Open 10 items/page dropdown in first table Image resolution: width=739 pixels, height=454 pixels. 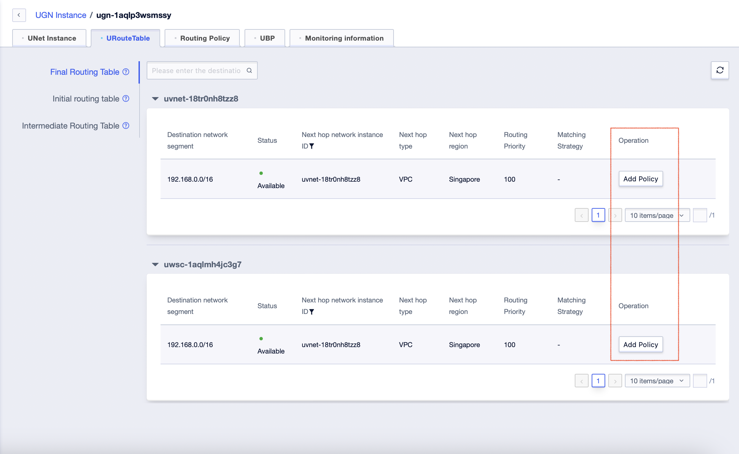pos(657,215)
